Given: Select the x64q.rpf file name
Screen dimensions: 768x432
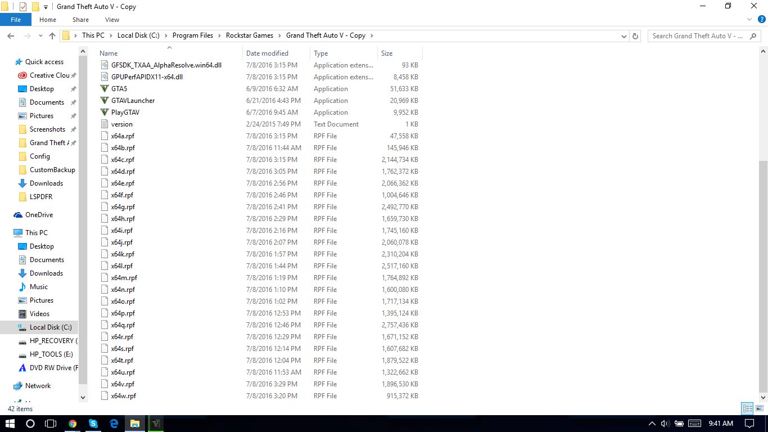Looking at the screenshot, I should point(123,325).
